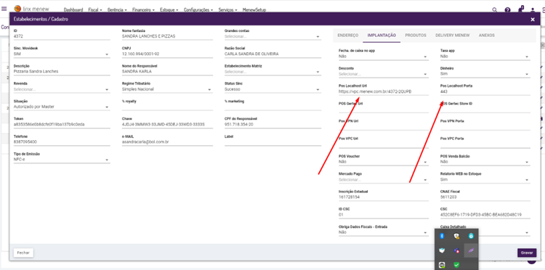
Task: Open the Financeiro menu
Action: 144,10
